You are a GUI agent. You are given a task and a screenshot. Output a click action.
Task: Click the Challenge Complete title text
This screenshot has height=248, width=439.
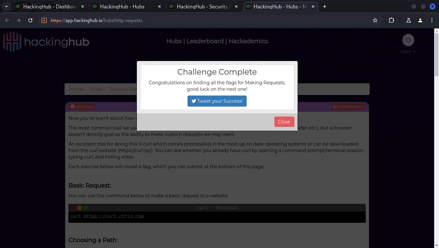(x=217, y=72)
